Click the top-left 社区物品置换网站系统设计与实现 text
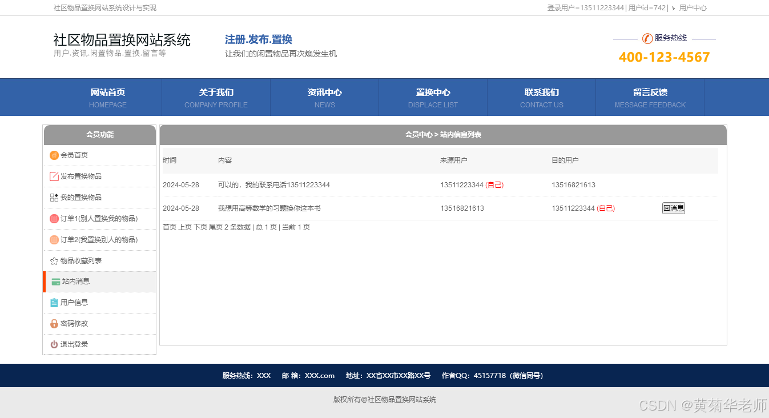Image resolution: width=769 pixels, height=418 pixels. 105,8
